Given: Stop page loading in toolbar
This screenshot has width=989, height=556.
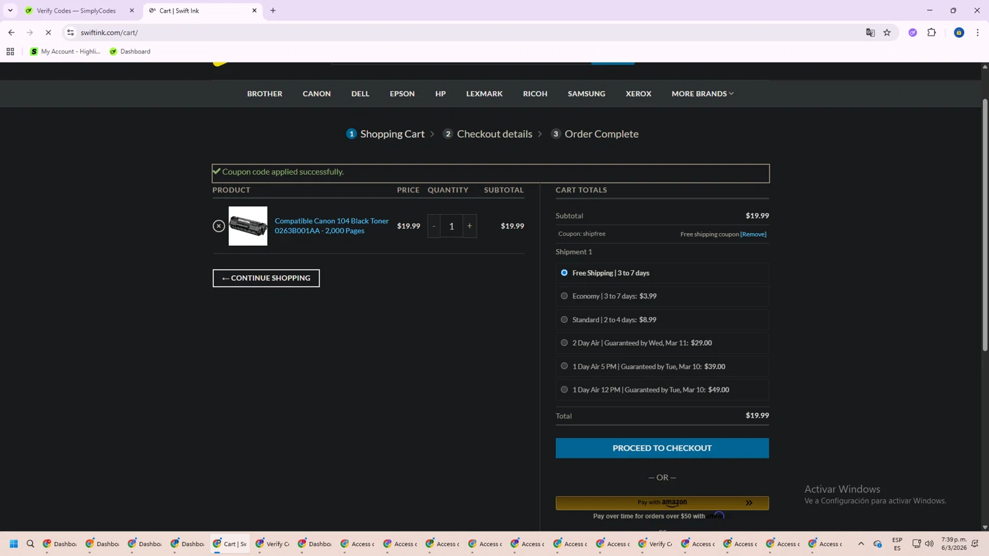Looking at the screenshot, I should [x=48, y=32].
